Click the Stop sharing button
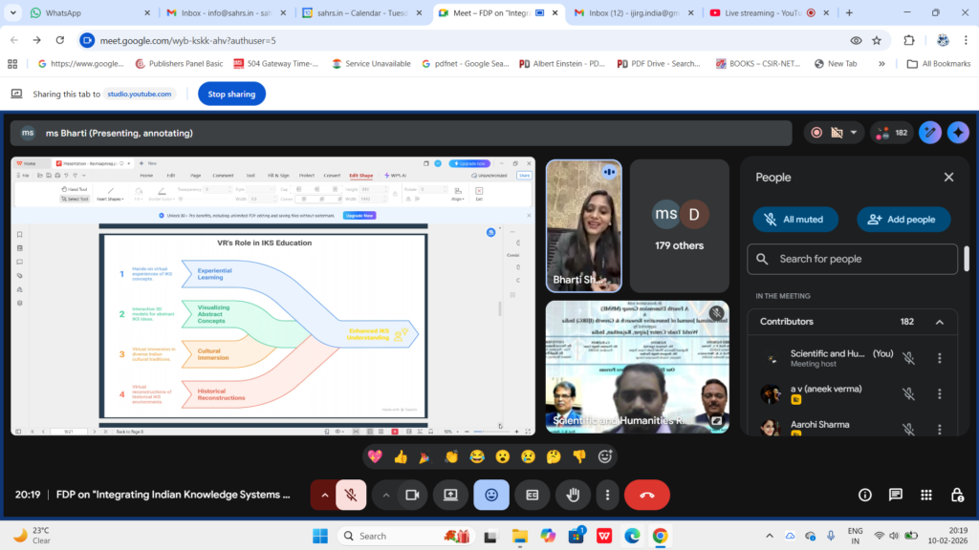The width and height of the screenshot is (979, 550). [231, 94]
